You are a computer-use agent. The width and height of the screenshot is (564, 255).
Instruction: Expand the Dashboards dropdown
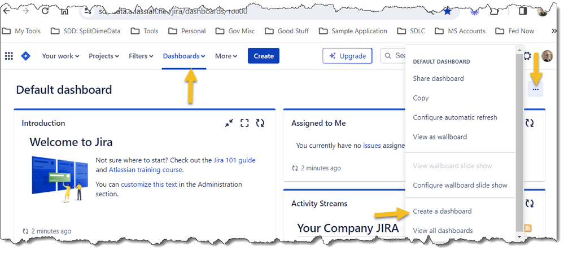tap(184, 56)
